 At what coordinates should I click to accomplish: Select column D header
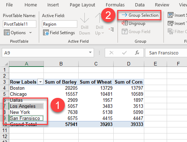pos(129,64)
